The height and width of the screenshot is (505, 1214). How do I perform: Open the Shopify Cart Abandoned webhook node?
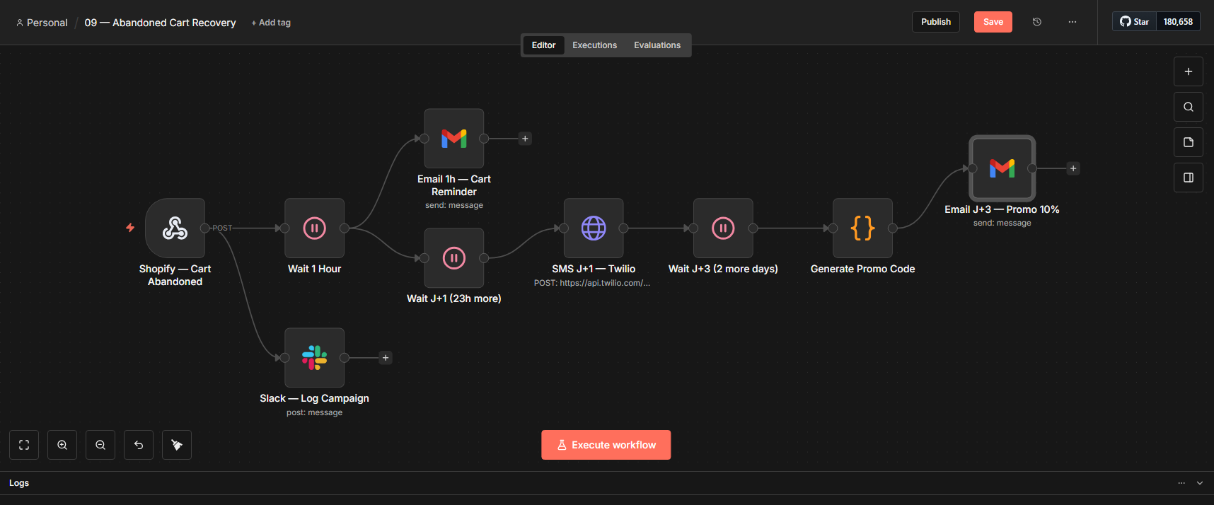pyautogui.click(x=175, y=228)
